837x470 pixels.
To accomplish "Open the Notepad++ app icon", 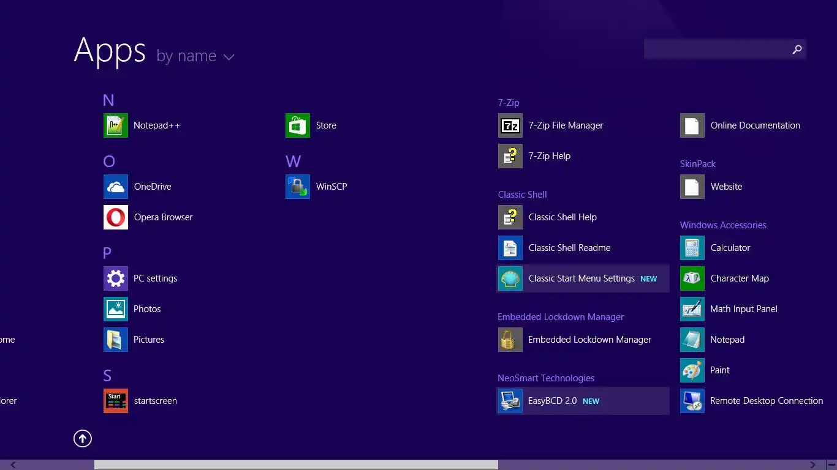I will click(x=116, y=125).
